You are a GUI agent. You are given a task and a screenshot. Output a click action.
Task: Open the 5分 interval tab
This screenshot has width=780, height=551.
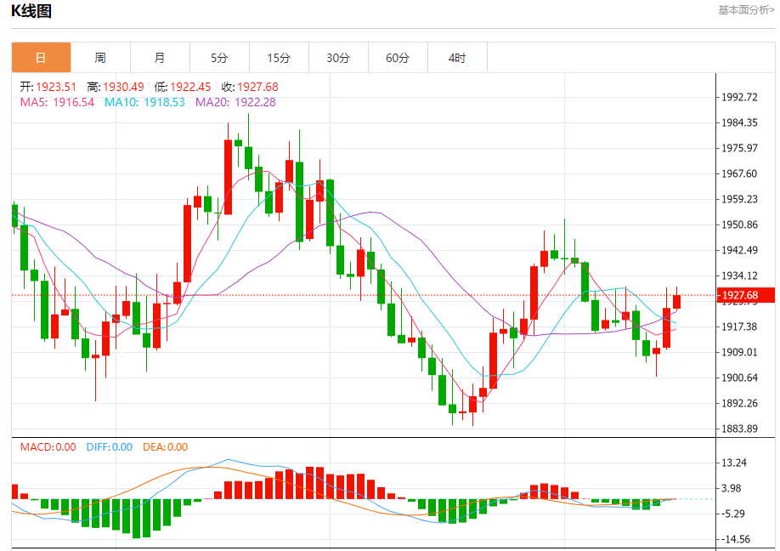pos(219,58)
